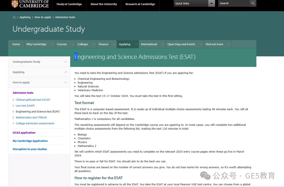Select International navigation tab
This screenshot has width=284, height=187.
point(149,44)
